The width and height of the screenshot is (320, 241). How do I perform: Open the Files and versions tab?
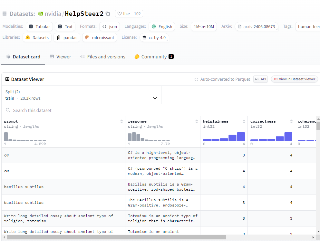(103, 57)
